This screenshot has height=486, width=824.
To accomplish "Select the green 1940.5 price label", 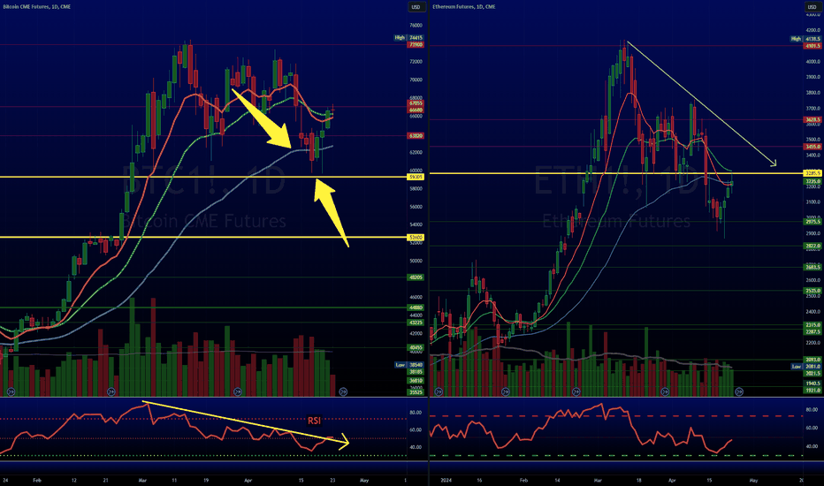I will tap(813, 383).
